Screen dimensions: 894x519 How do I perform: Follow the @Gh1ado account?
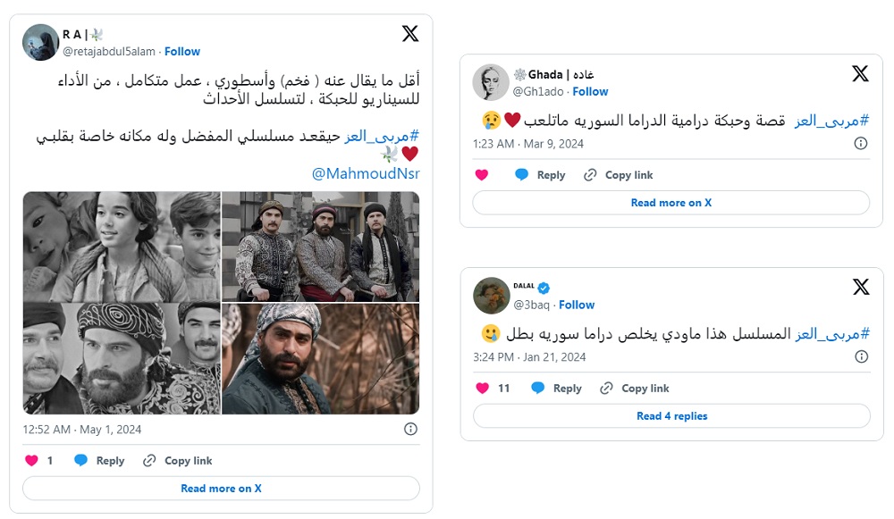click(x=590, y=91)
